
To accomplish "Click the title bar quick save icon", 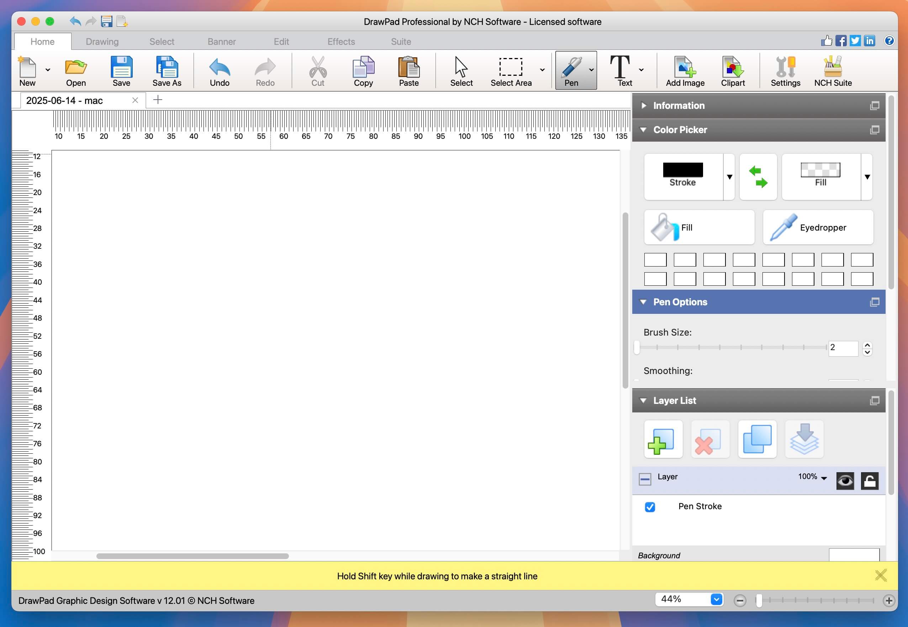I will point(106,21).
